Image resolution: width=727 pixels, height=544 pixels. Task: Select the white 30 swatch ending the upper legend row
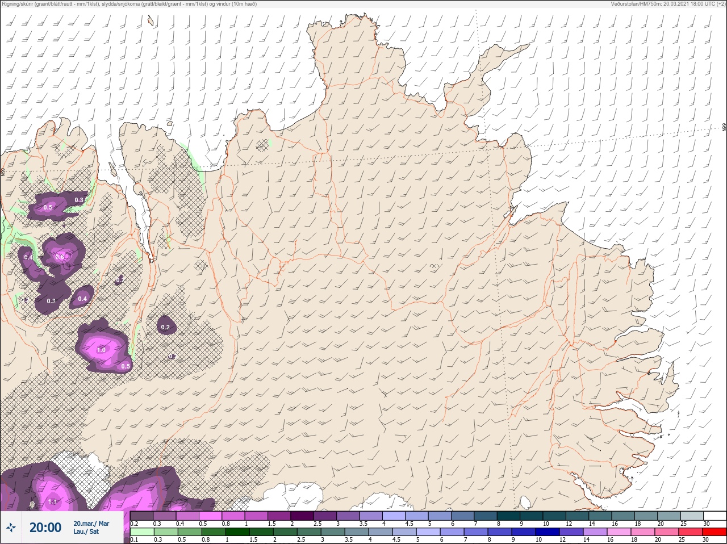coord(715,516)
